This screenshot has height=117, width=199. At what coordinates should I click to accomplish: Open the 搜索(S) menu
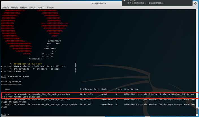tap(32, 8)
